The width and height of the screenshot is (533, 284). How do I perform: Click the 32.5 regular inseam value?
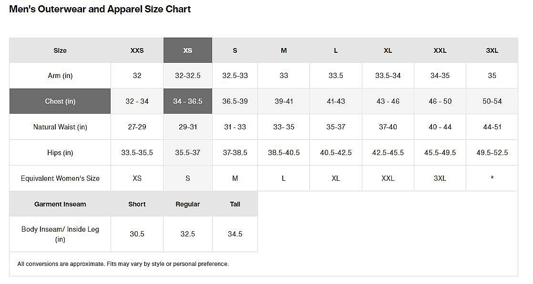pyautogui.click(x=188, y=234)
